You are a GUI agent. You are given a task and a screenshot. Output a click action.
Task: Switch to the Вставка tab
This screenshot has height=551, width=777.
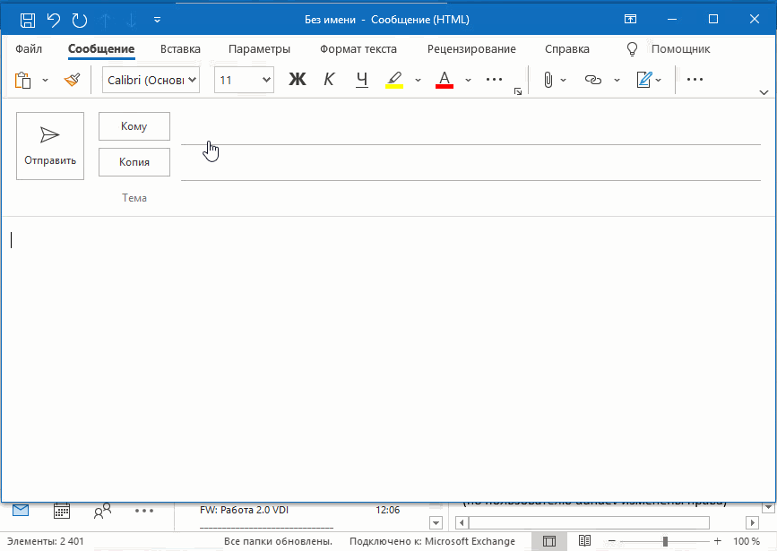[180, 49]
